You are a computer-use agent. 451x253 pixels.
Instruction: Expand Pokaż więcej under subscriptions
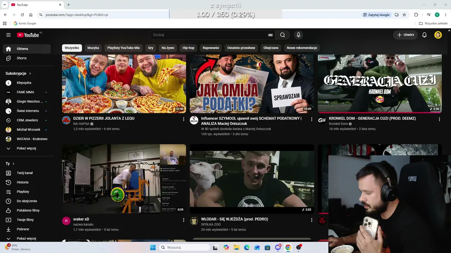(27, 148)
